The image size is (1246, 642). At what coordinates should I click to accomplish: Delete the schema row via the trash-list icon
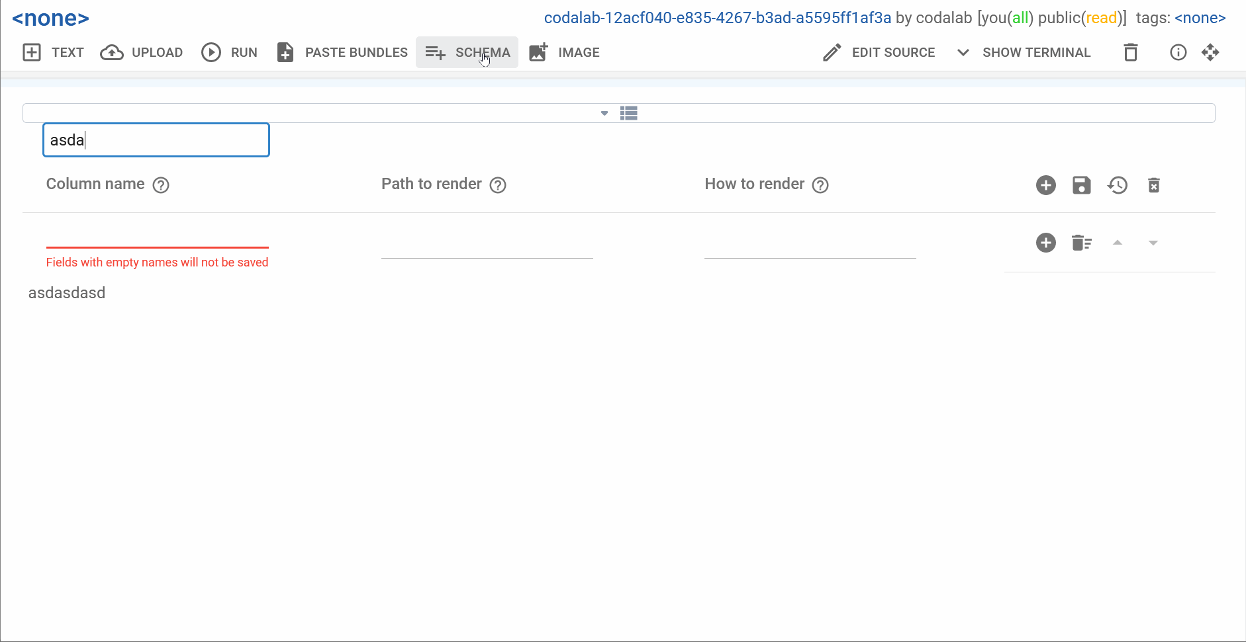coord(1082,243)
